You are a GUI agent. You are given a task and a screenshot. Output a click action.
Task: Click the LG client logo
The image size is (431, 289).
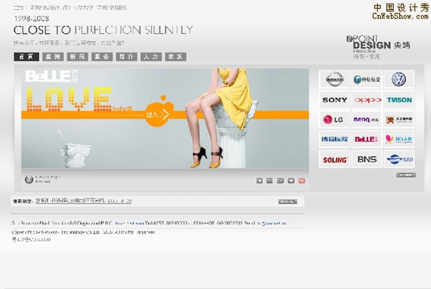tap(335, 119)
